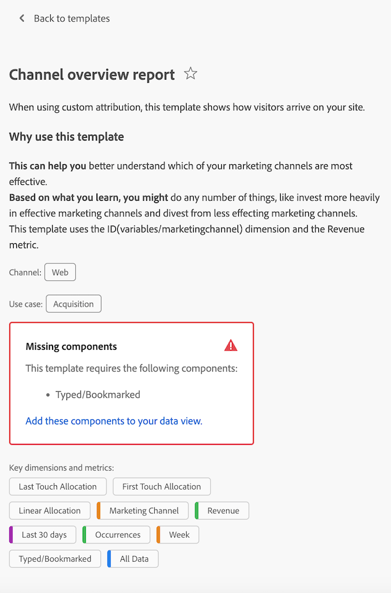Select the Acquisition use case tag

[73, 304]
